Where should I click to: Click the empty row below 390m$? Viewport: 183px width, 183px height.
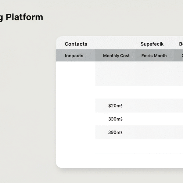pyautogui.click(x=122, y=146)
